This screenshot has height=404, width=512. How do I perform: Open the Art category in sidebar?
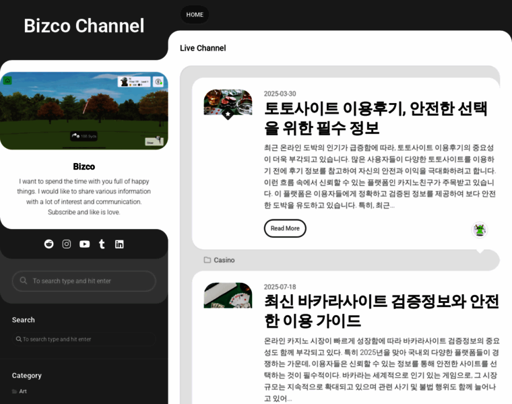pos(23,391)
